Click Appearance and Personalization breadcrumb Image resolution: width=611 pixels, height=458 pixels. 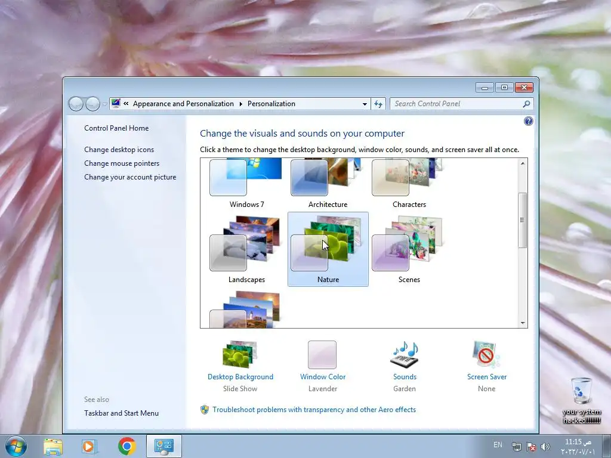coord(183,104)
